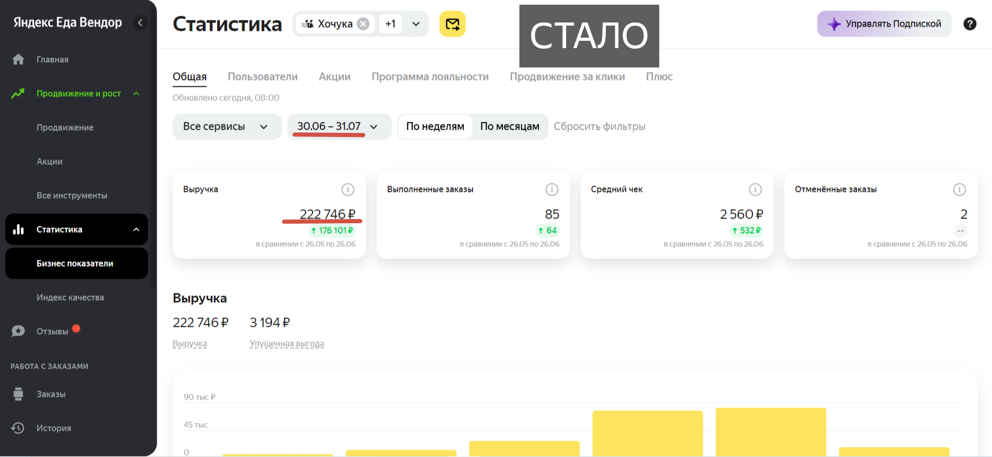Click the 3 194 ₽ lost profit value
The image size is (992, 457).
270,323
